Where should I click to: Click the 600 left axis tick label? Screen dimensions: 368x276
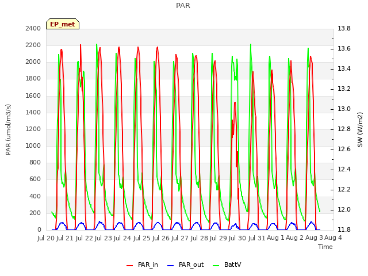click(35, 179)
